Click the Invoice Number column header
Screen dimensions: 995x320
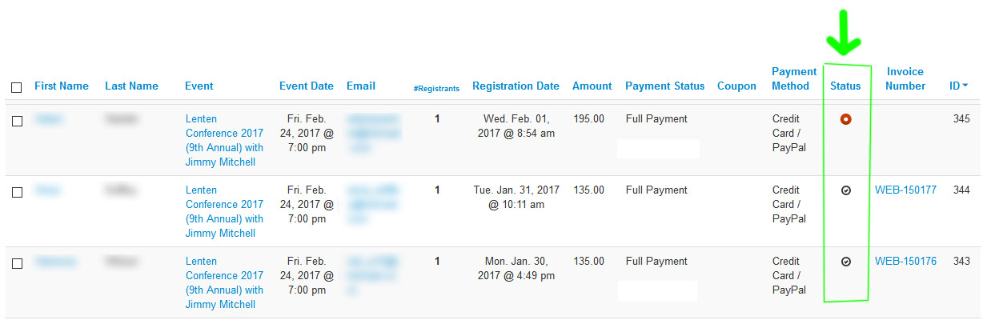tap(905, 78)
